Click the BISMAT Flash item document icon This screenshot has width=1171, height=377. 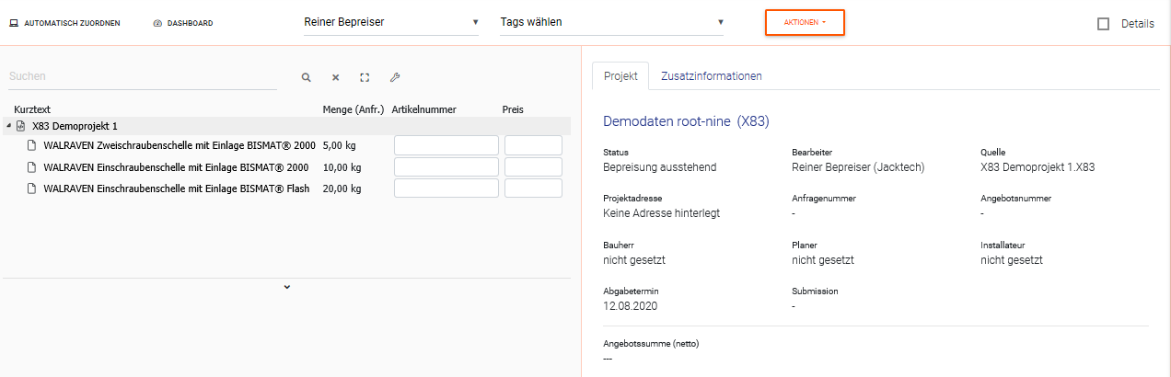pyautogui.click(x=31, y=188)
